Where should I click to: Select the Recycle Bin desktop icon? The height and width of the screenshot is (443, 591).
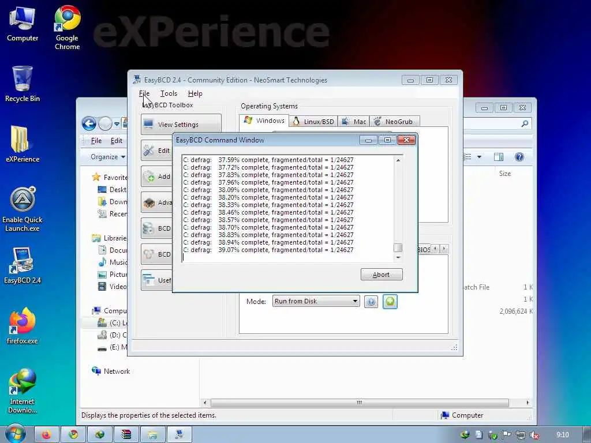(x=23, y=84)
